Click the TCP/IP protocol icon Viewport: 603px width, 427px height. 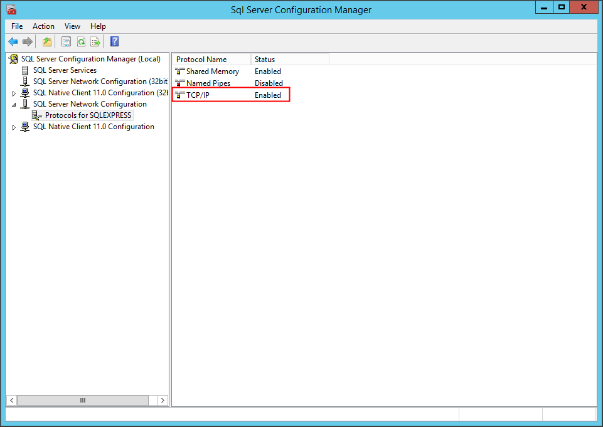coord(180,95)
